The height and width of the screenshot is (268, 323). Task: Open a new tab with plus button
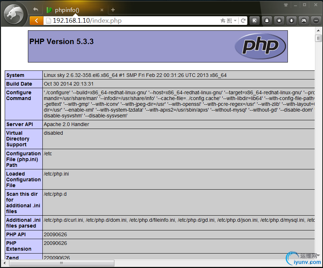pyautogui.click(x=113, y=10)
